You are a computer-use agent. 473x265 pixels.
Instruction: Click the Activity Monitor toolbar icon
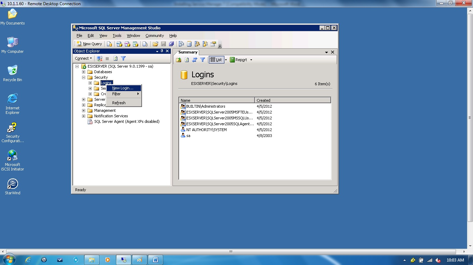pyautogui.click(x=189, y=44)
